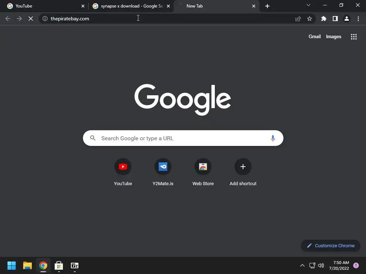The image size is (366, 274).
Task: Open the Images link
Action: pos(333,37)
